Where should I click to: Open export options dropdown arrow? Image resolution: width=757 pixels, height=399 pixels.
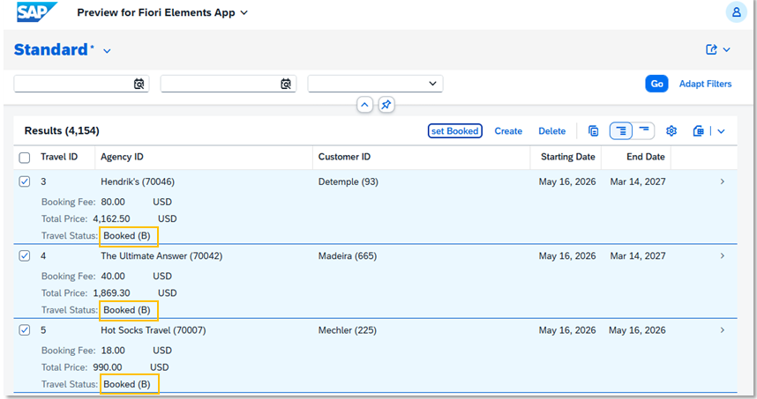tap(721, 131)
